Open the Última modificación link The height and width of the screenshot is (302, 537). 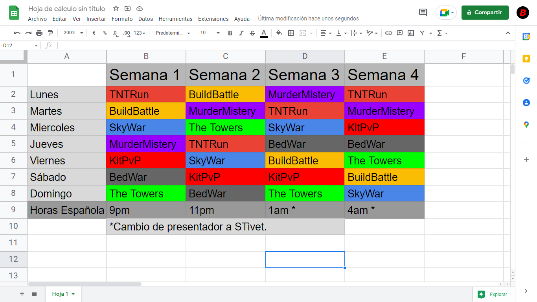pos(308,18)
